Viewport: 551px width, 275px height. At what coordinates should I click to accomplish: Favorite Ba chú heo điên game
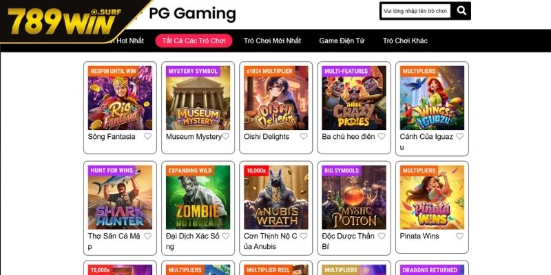tap(382, 136)
